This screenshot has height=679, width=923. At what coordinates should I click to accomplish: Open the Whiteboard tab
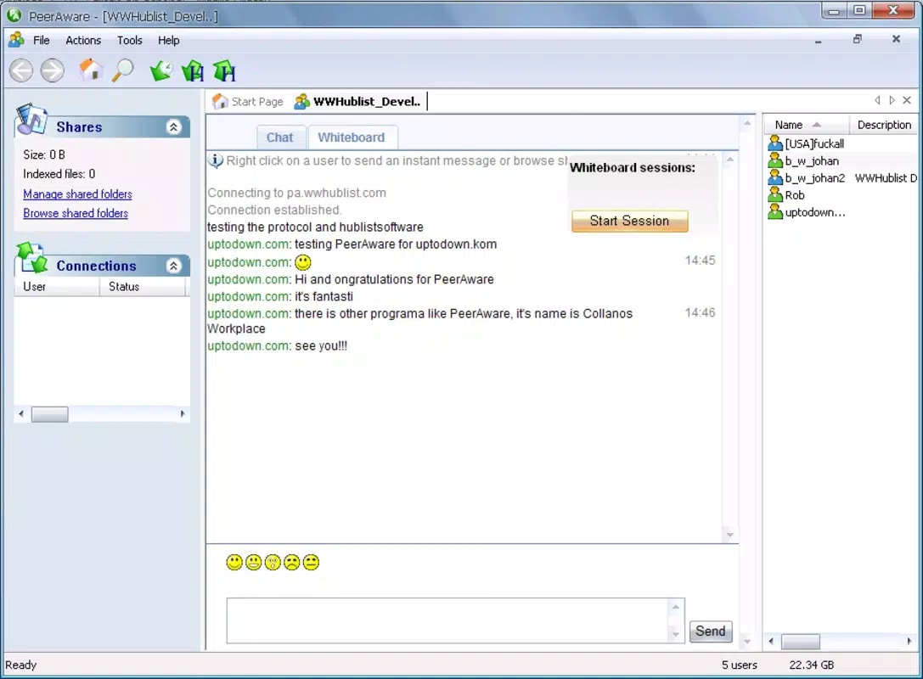point(352,137)
